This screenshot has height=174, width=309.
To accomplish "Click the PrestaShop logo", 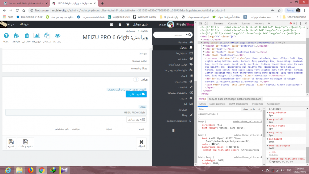I will [180, 24].
